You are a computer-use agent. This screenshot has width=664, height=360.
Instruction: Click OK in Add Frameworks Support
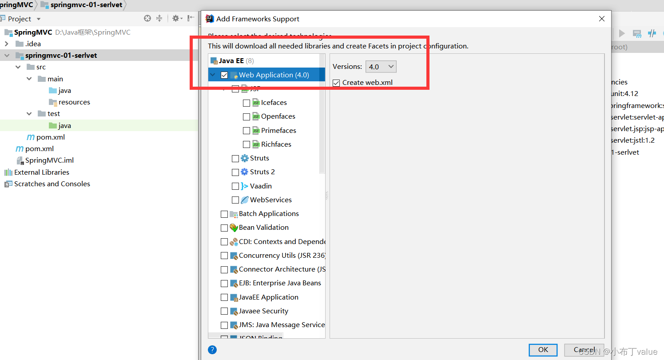tap(543, 350)
